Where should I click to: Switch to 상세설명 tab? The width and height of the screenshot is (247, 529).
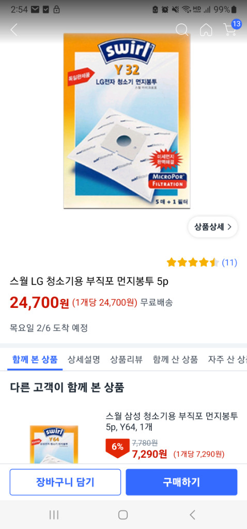point(84,360)
